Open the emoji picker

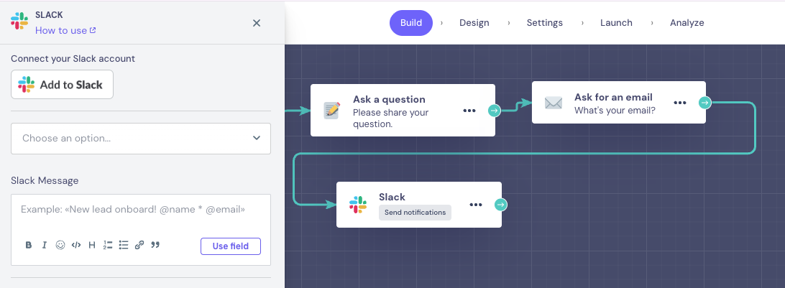[60, 246]
